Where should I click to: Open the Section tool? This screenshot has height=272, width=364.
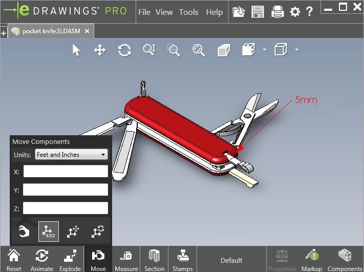click(155, 259)
